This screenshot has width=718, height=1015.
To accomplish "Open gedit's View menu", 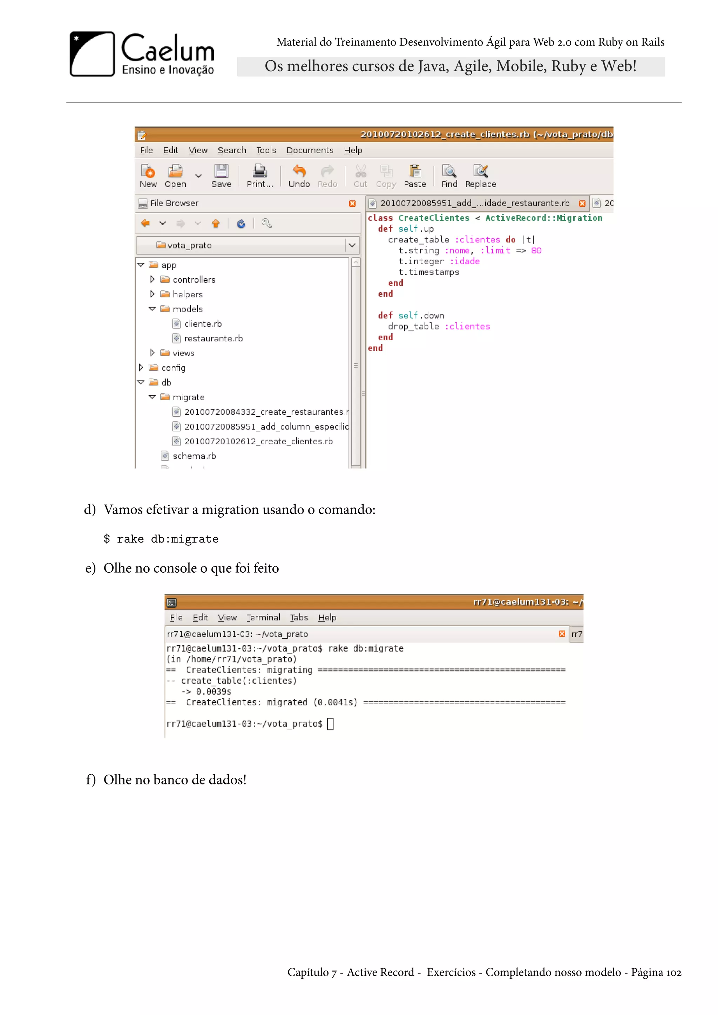I will [x=198, y=150].
